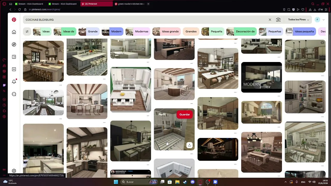Open File Explorer from the taskbar

pos(177,182)
